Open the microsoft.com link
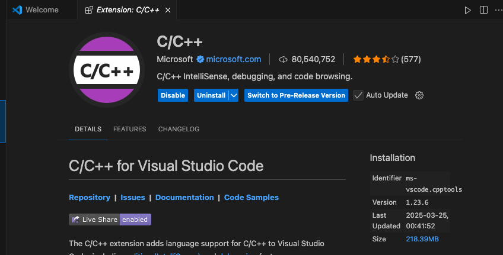The image size is (503, 255). 233,59
